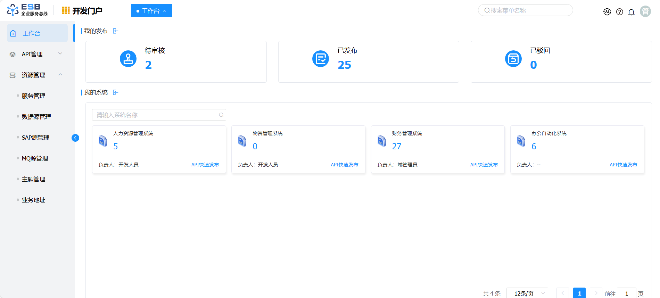The width and height of the screenshot is (660, 298).
Task: Select 数据源管理 in the sidebar
Action: click(x=36, y=117)
